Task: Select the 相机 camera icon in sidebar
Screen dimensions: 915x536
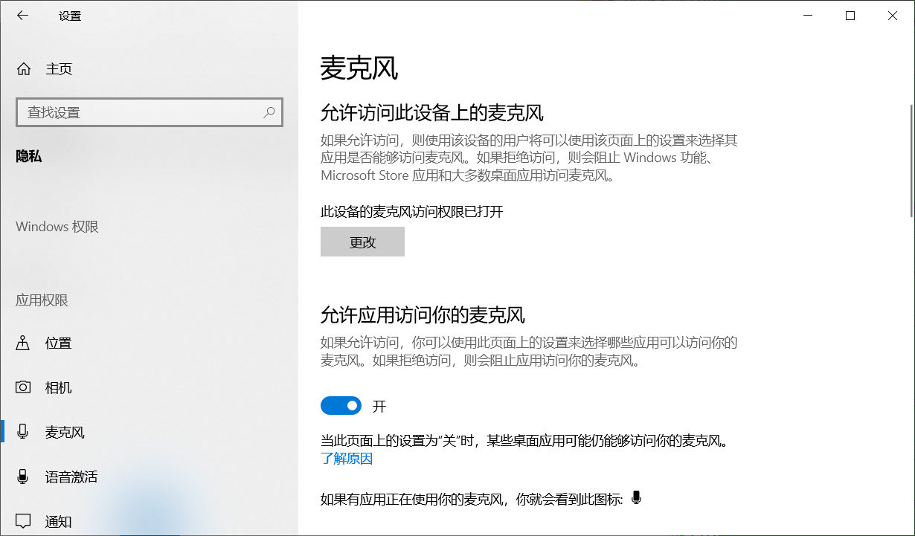Action: tap(24, 387)
